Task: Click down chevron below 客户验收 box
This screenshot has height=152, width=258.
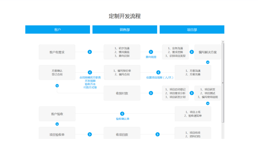Action: [x=57, y=124]
